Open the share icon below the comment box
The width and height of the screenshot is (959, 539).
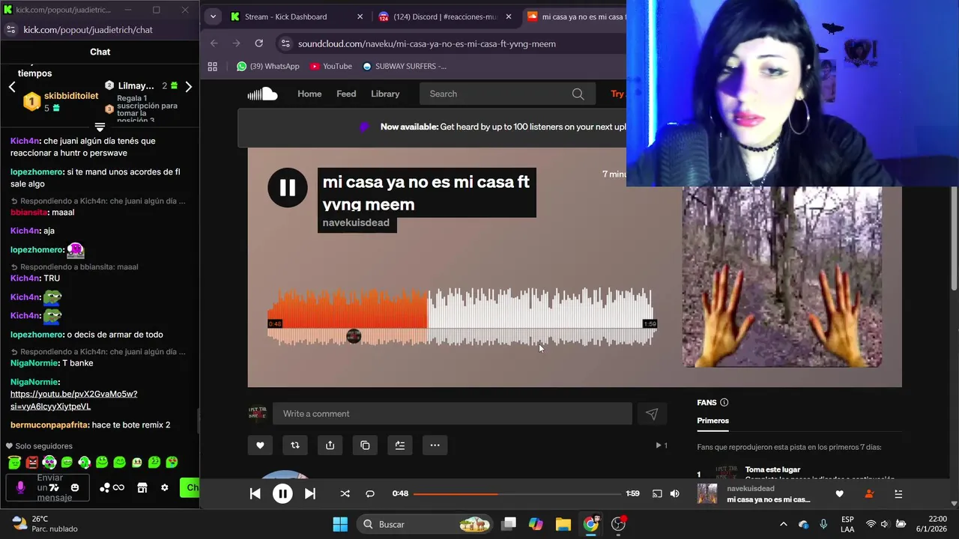click(x=330, y=445)
